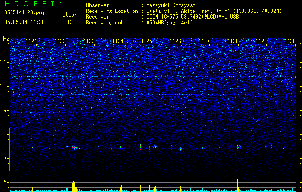This screenshot has height=192, width=302.
Task: Click the Observer field label
Action: tap(97, 5)
